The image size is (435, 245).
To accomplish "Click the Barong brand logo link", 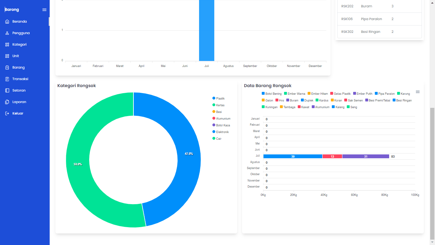I will coord(12,10).
